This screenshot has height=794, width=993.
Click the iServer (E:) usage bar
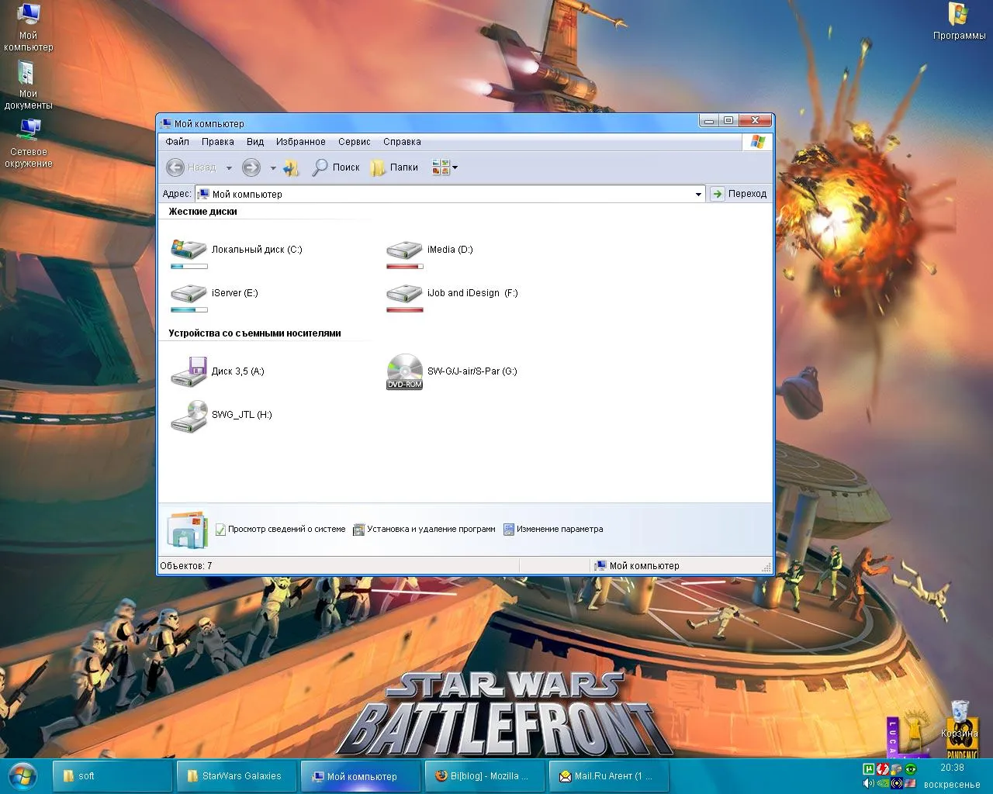pyautogui.click(x=189, y=309)
